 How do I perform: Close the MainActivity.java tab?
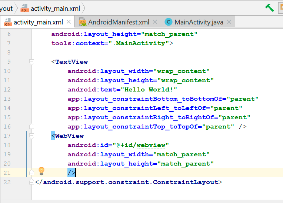pos(229,22)
